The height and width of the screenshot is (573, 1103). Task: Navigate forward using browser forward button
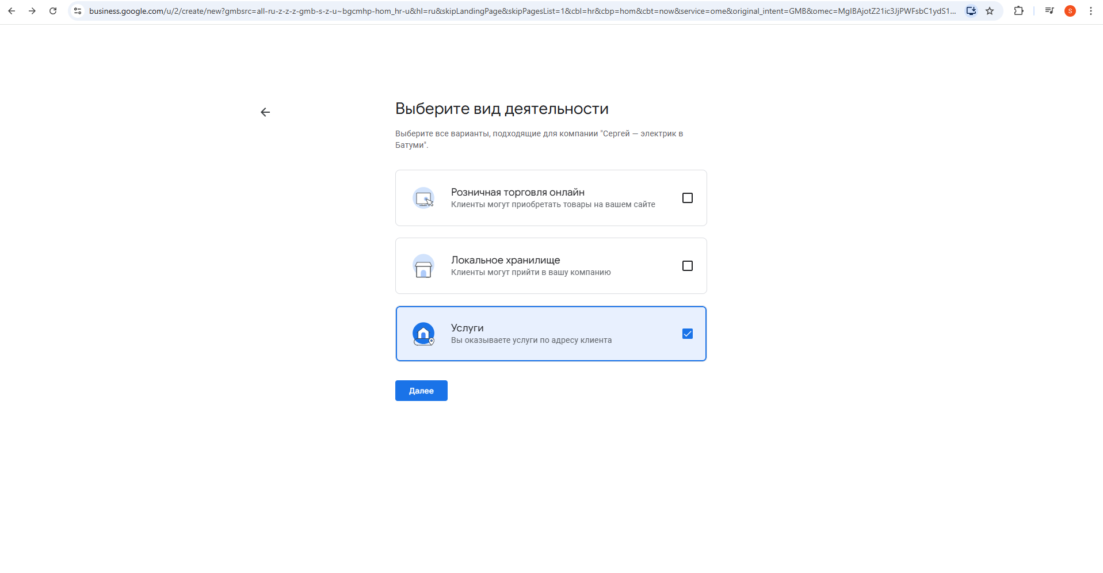32,11
